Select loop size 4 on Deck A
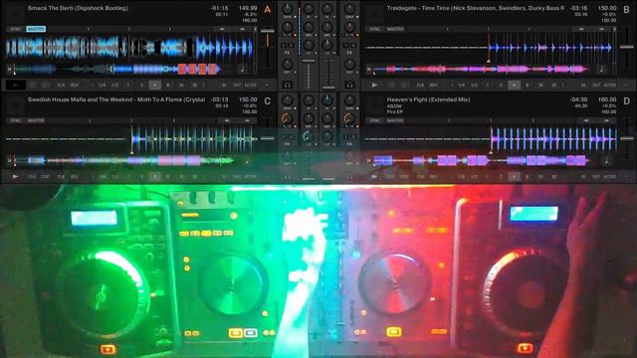 155,86
